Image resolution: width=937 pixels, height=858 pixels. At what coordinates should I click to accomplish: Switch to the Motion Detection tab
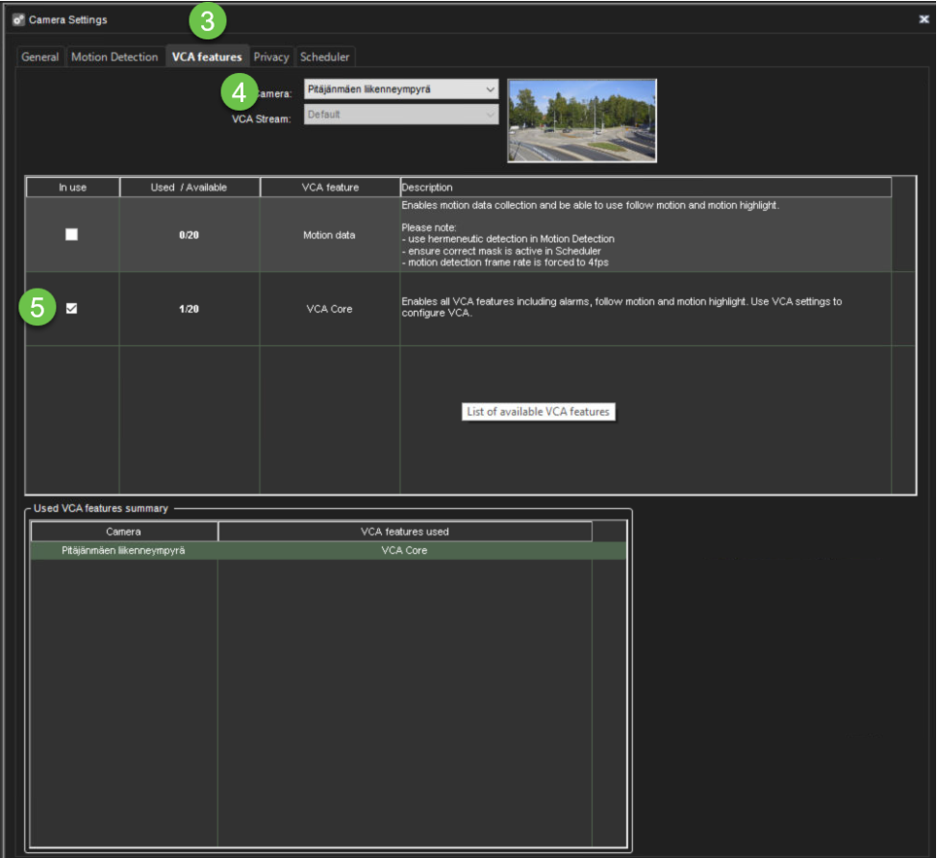pos(114,57)
